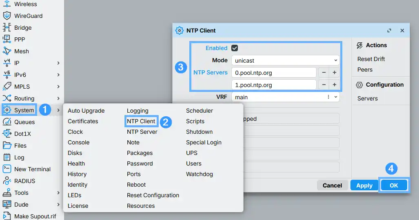Click the RADIUS user icon
Viewport: 419px width, 220px height.
click(x=7, y=181)
